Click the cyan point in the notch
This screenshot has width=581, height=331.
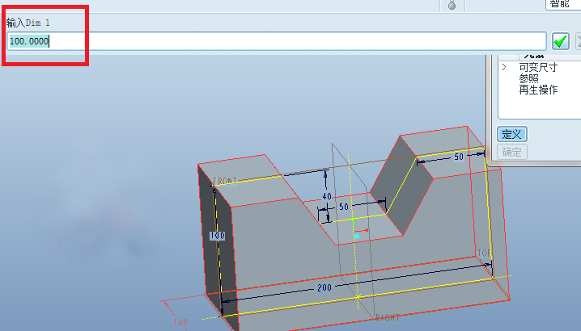click(356, 236)
